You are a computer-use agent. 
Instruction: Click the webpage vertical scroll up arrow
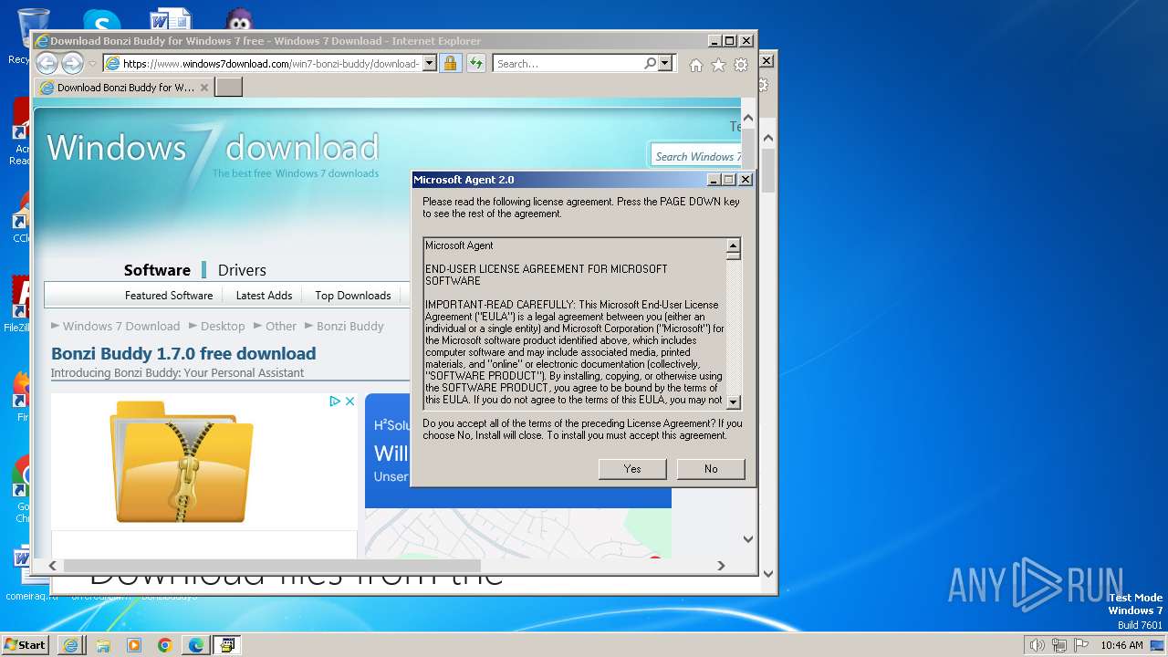tap(748, 119)
